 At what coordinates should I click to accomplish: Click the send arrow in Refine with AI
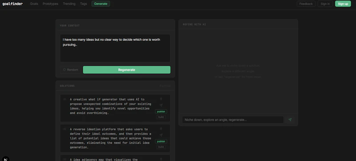click(x=290, y=120)
